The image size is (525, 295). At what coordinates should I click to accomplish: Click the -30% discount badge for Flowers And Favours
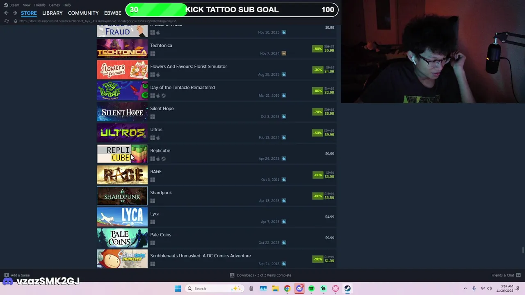(317, 70)
